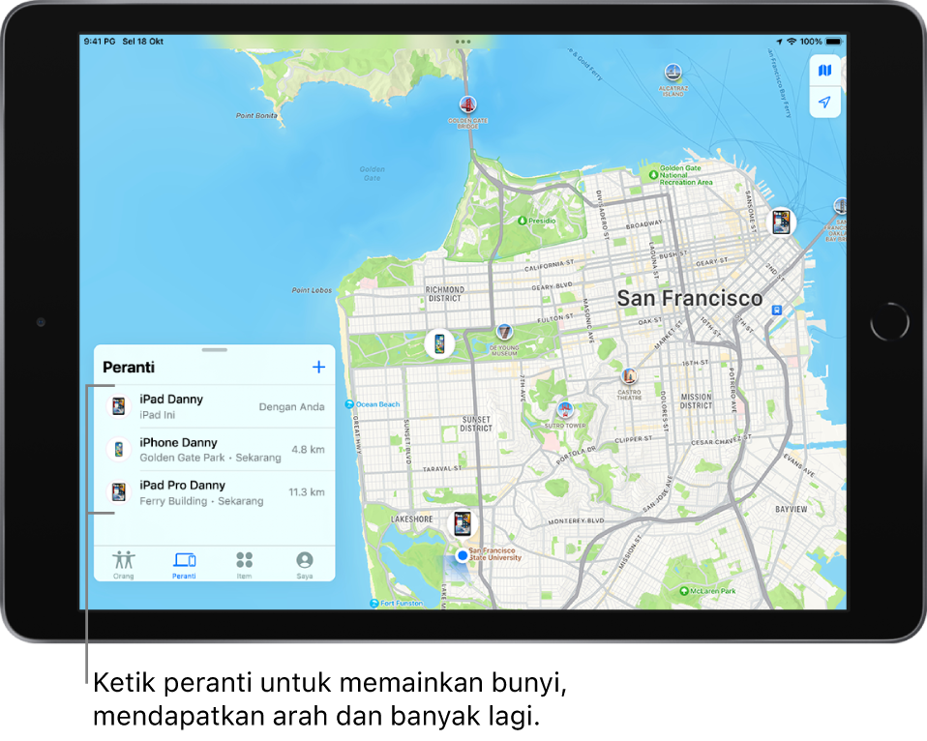Select iPad Pro Danny in the device list
This screenshot has width=927, height=741.
(215, 492)
